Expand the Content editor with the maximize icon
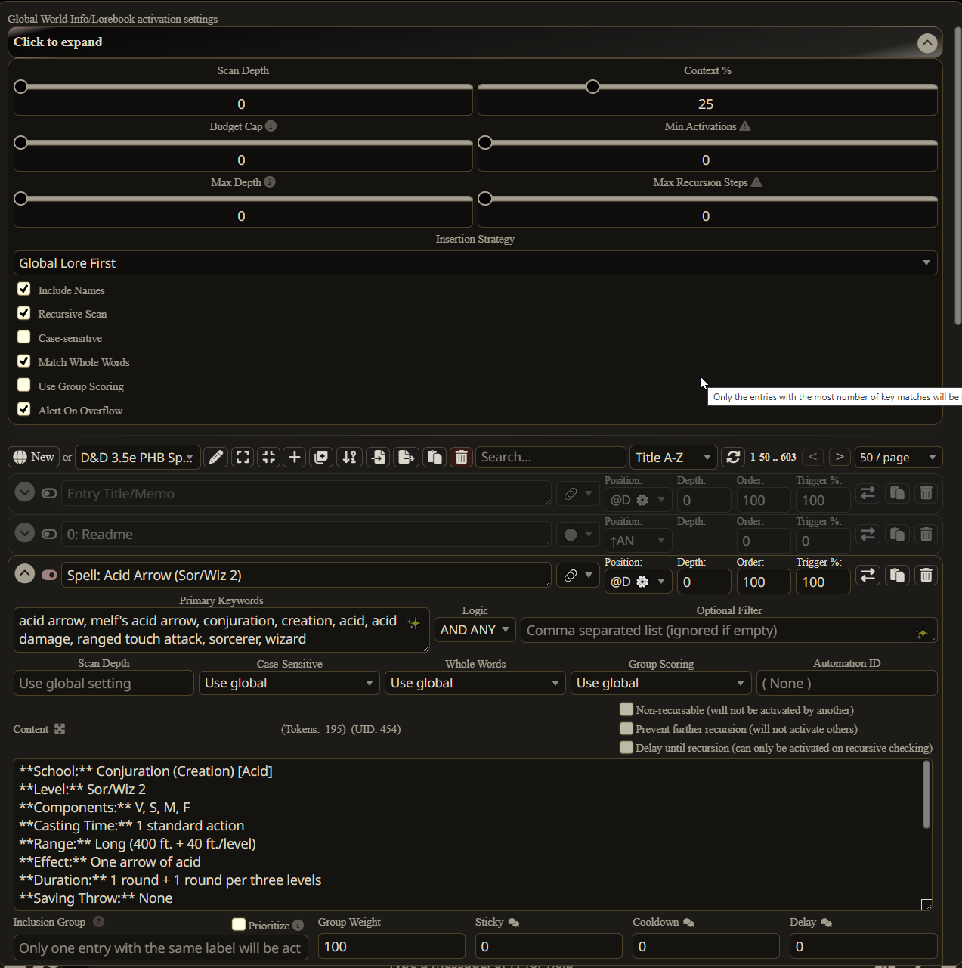The width and height of the screenshot is (962, 968). click(60, 729)
